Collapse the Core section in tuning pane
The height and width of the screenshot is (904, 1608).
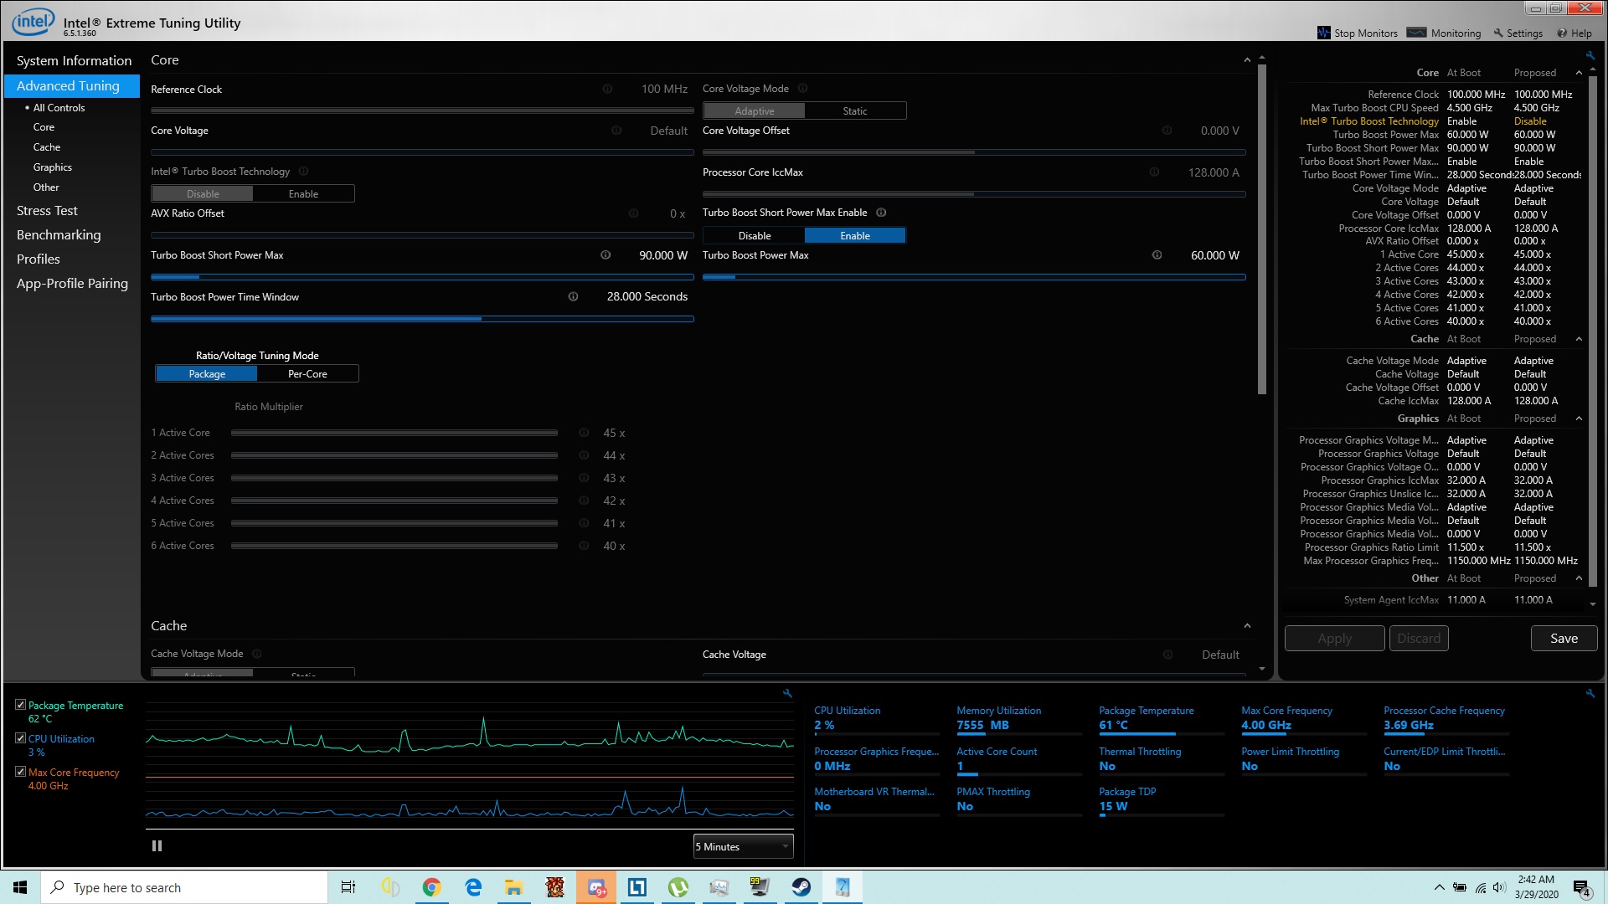pyautogui.click(x=1247, y=60)
